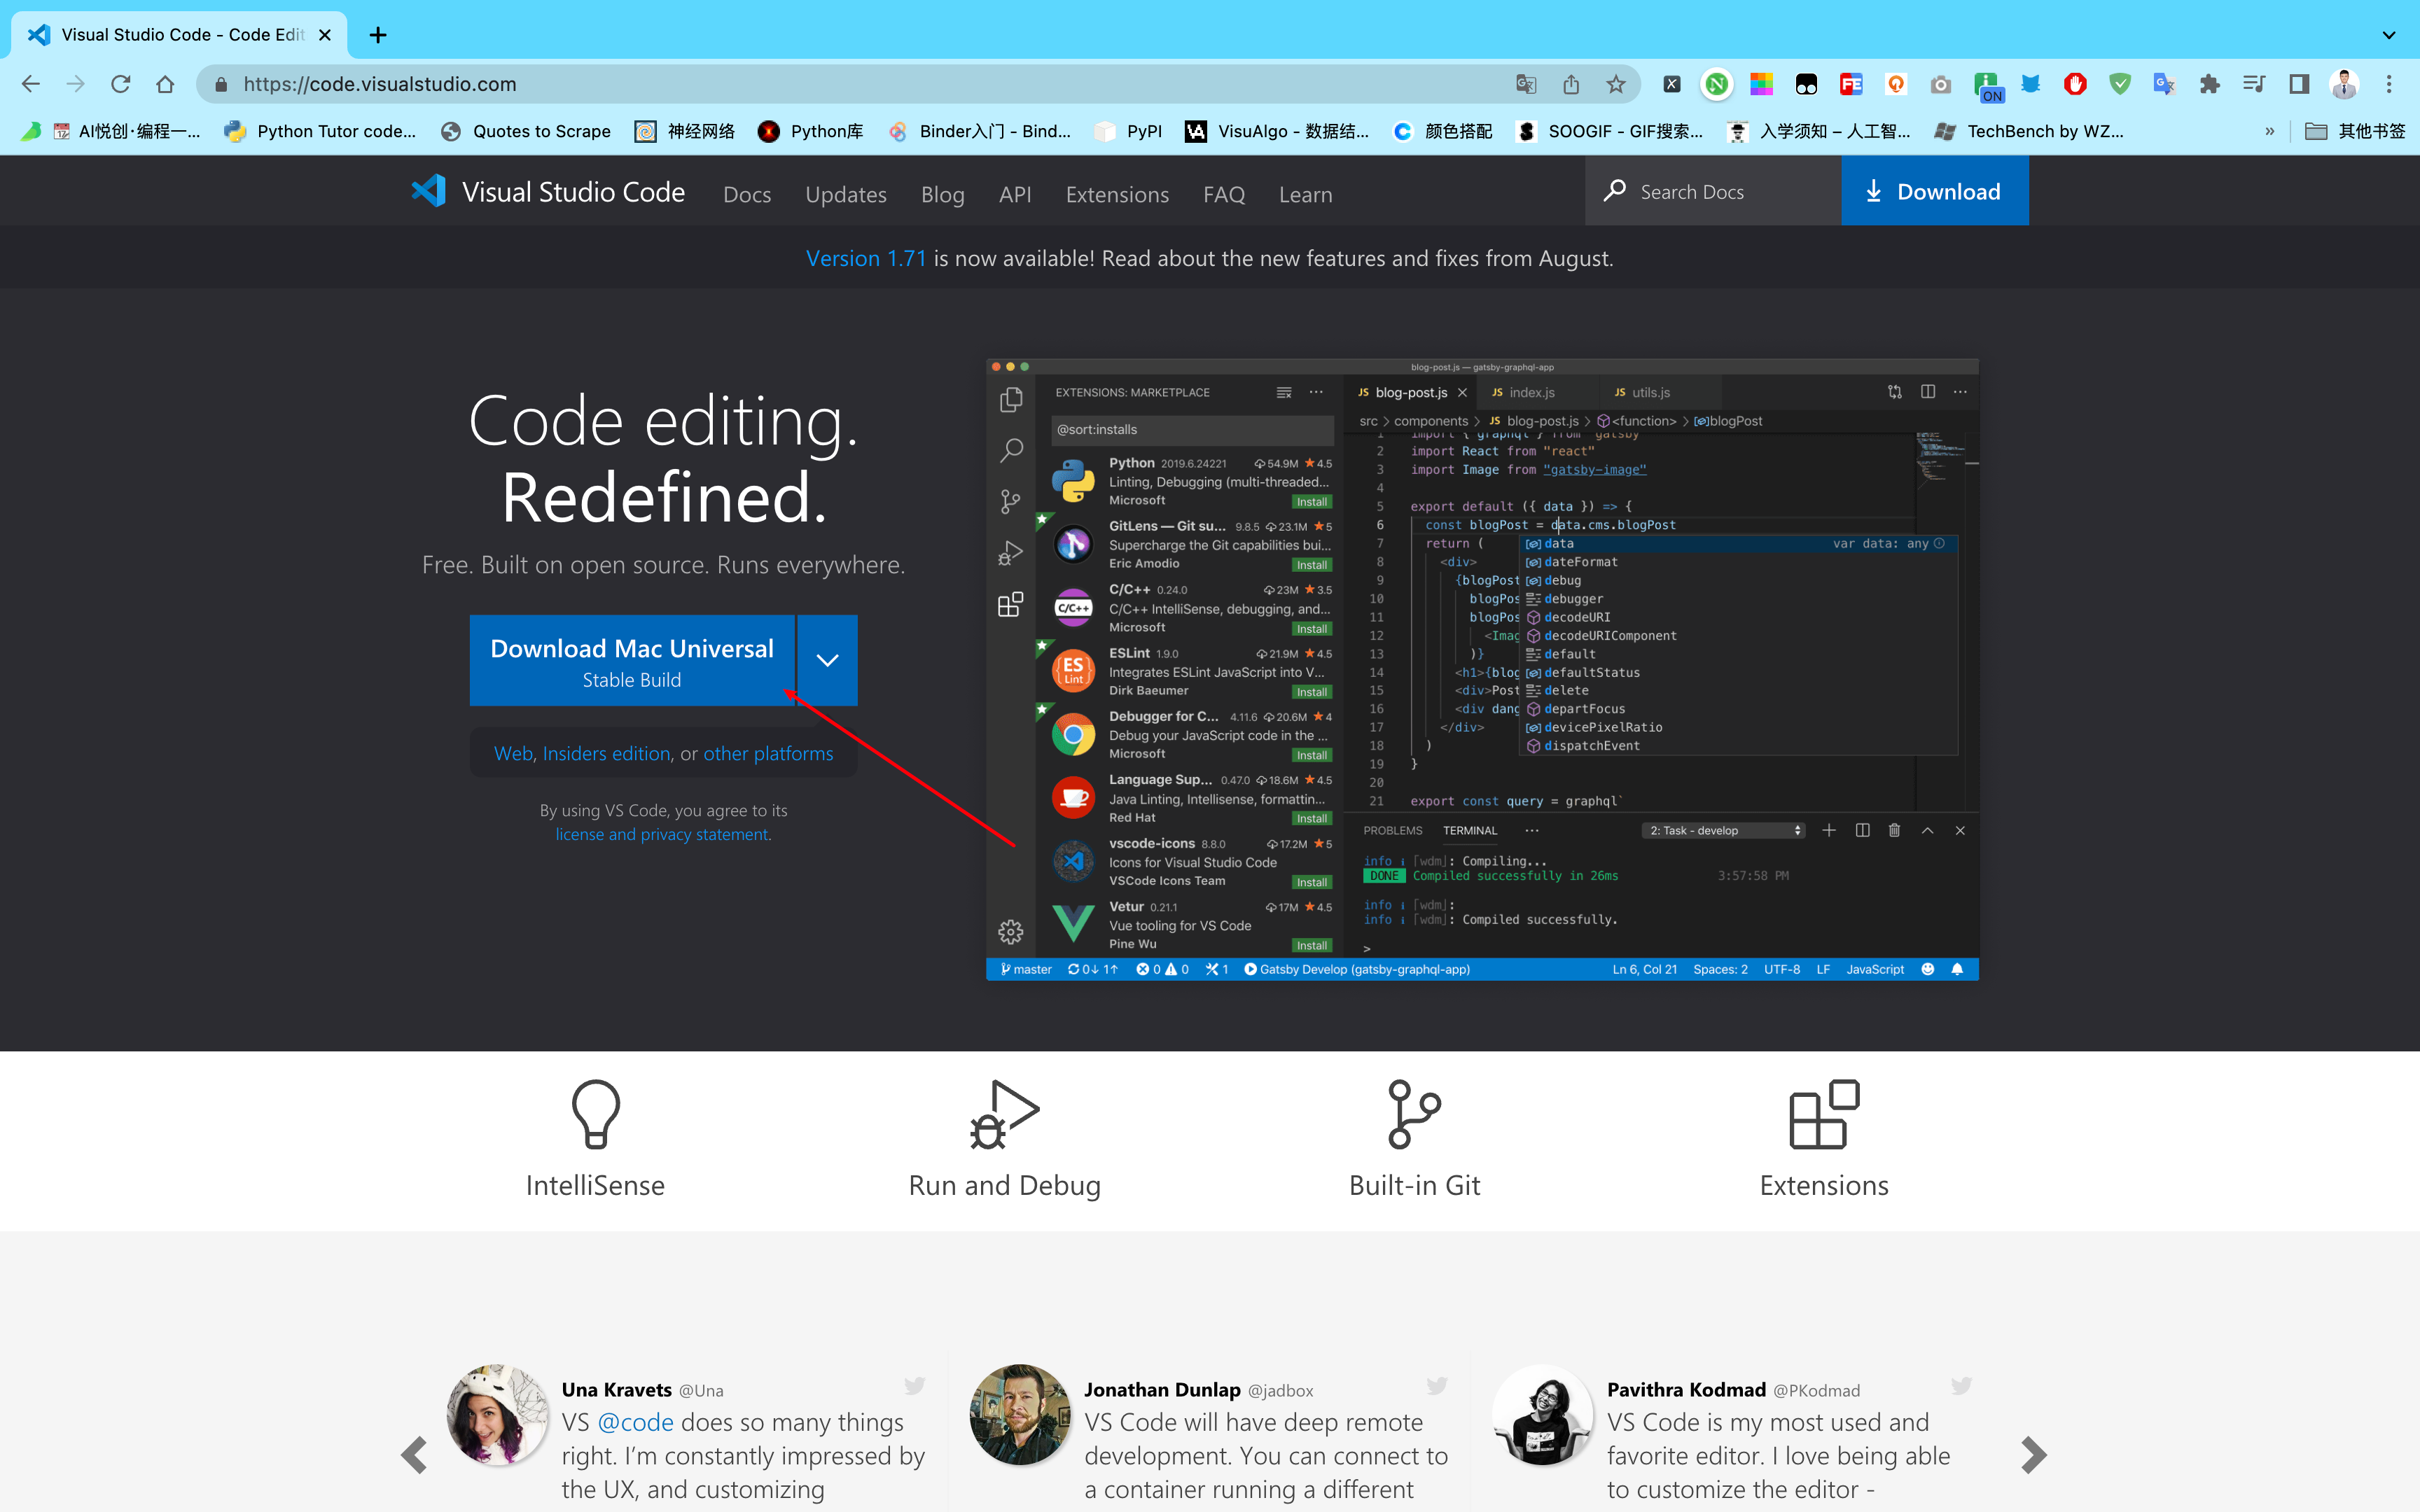
Task: Open the media controls icon
Action: click(x=2254, y=84)
